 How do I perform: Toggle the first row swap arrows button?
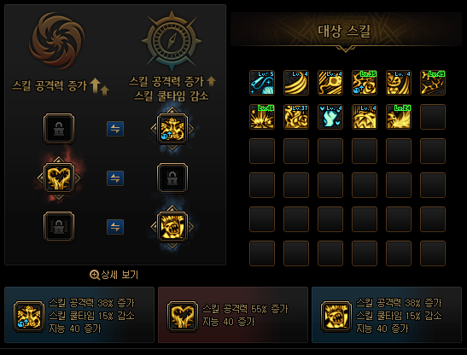pos(115,129)
